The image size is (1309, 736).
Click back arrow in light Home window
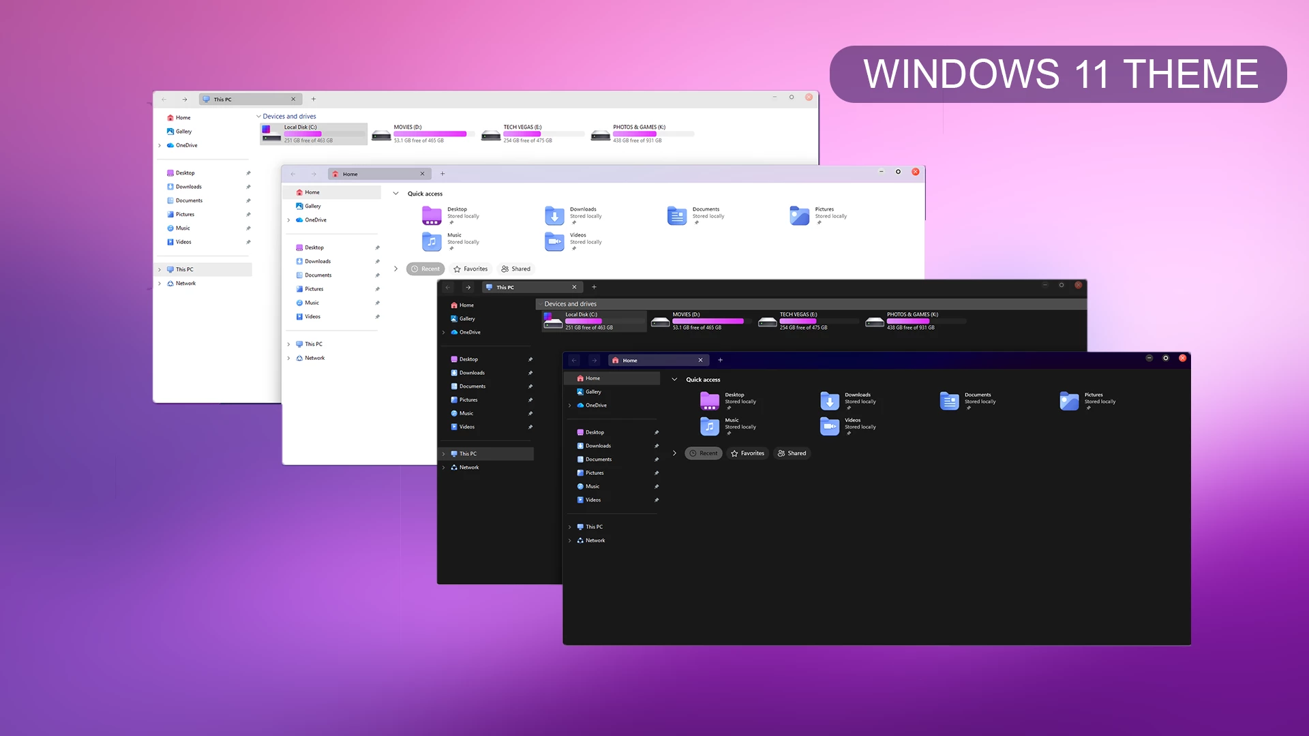[x=293, y=174]
